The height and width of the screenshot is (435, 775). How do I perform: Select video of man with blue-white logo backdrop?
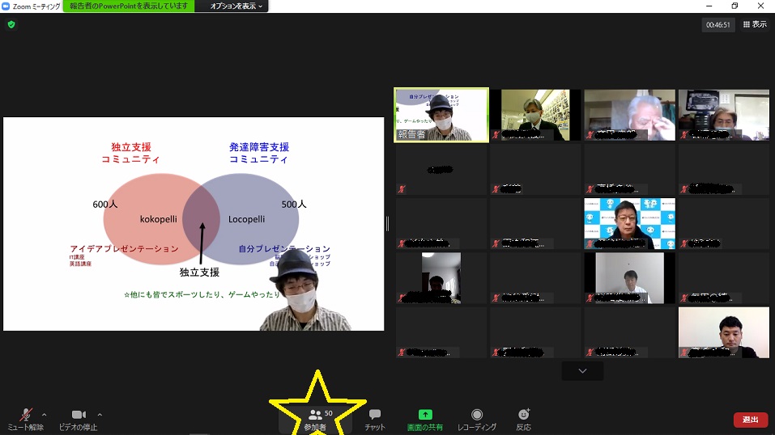[x=629, y=224]
